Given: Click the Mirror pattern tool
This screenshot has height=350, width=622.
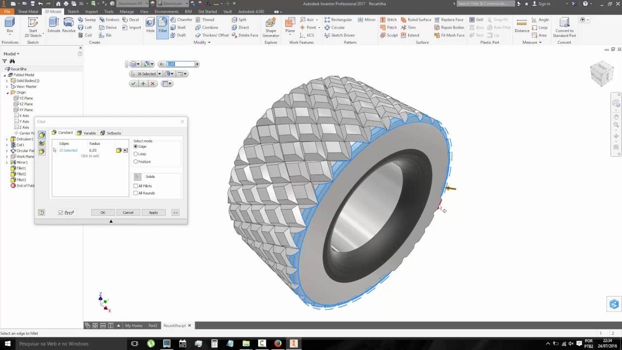Looking at the screenshot, I should pos(366,20).
